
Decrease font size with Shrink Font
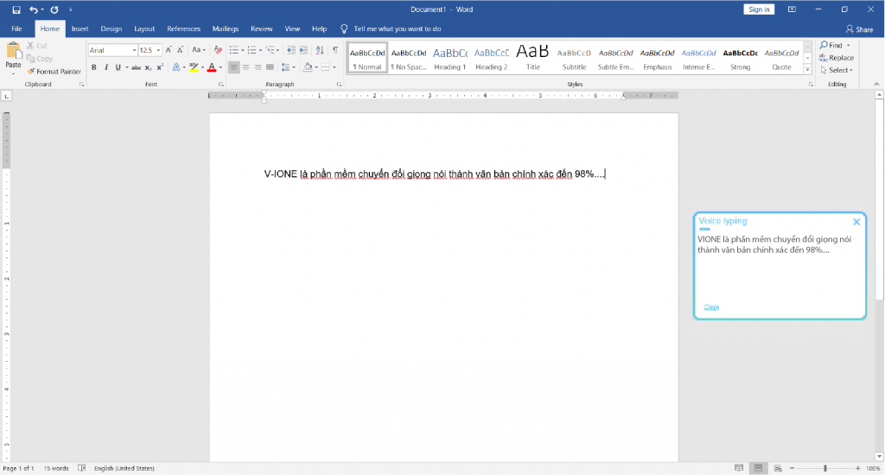tap(180, 50)
